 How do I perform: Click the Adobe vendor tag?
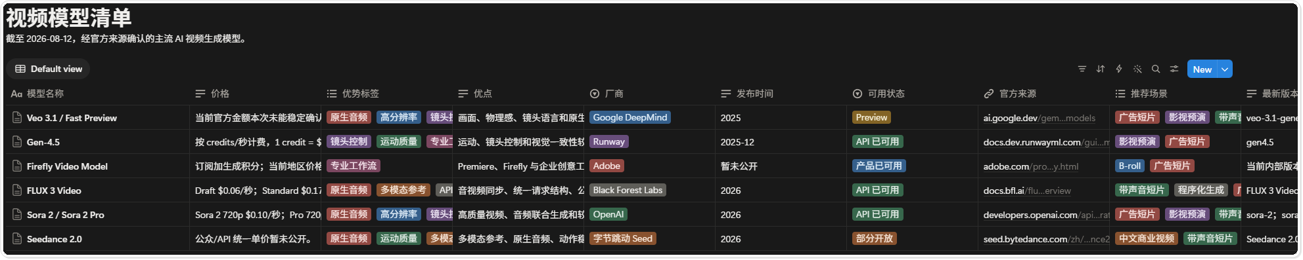tap(606, 166)
